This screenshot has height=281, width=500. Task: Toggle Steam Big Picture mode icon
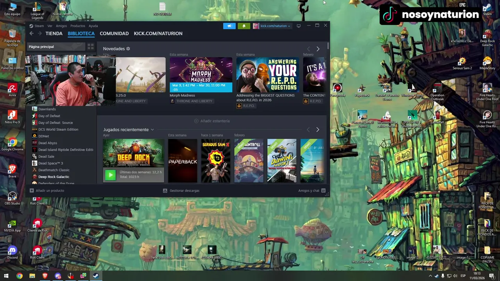pos(298,26)
